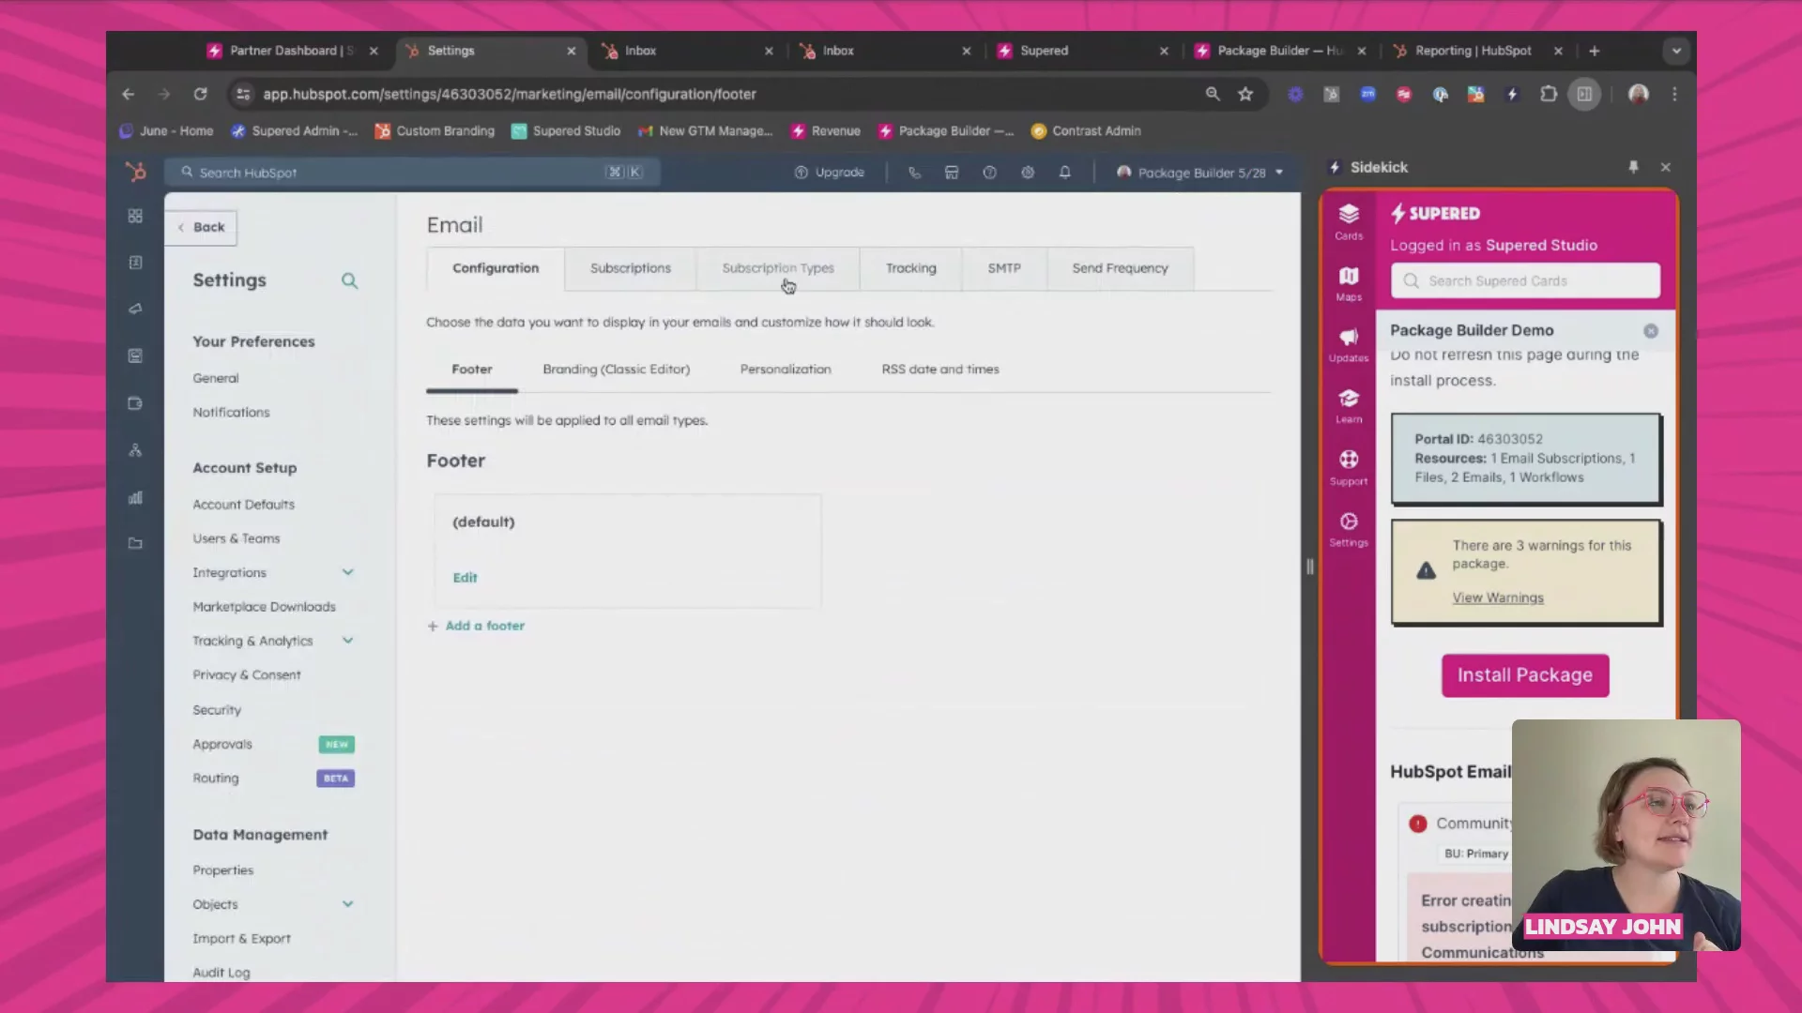Bookmark this page with the star

point(1245,94)
